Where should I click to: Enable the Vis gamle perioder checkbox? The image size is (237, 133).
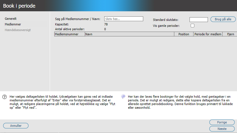(x=192, y=25)
